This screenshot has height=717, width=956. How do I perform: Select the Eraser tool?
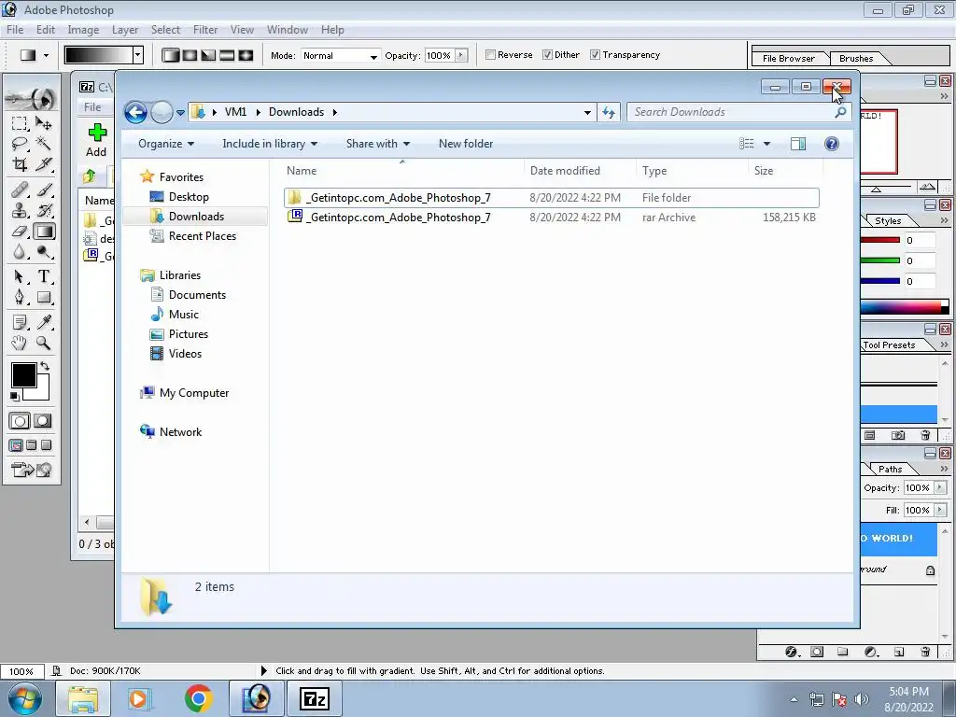20,232
